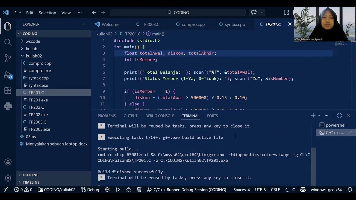Image resolution: width=356 pixels, height=200 pixels.
Task: Open compro.cpp in the explorer
Action: (x=53, y=63)
